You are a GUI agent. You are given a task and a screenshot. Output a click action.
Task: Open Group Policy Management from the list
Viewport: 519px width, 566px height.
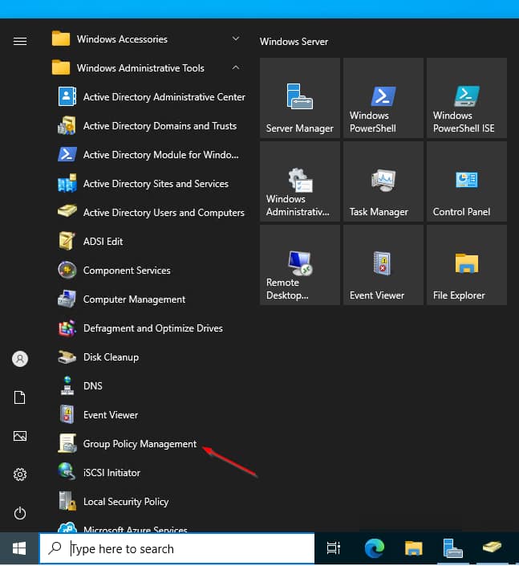tap(140, 444)
